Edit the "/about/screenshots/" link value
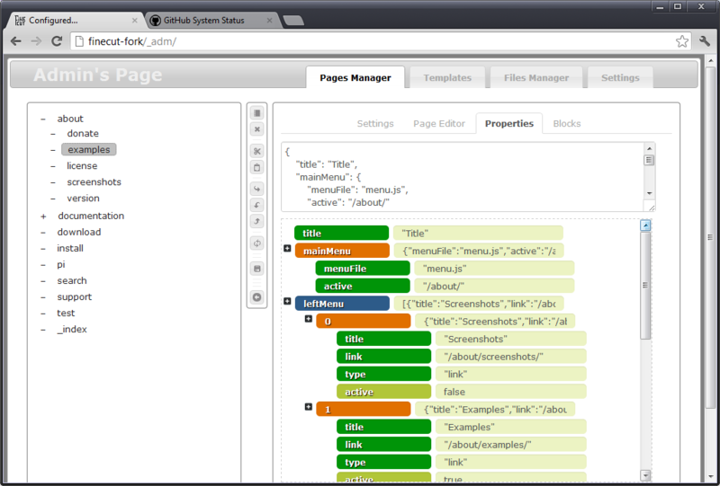Image resolution: width=720 pixels, height=486 pixels. (x=510, y=357)
